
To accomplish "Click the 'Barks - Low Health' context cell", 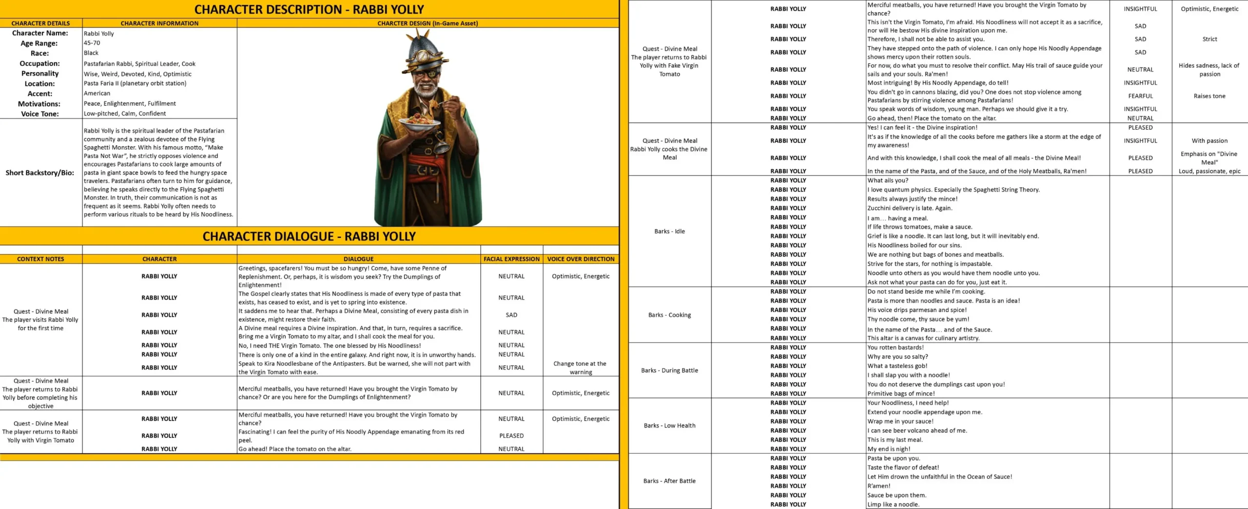I will 669,426.
